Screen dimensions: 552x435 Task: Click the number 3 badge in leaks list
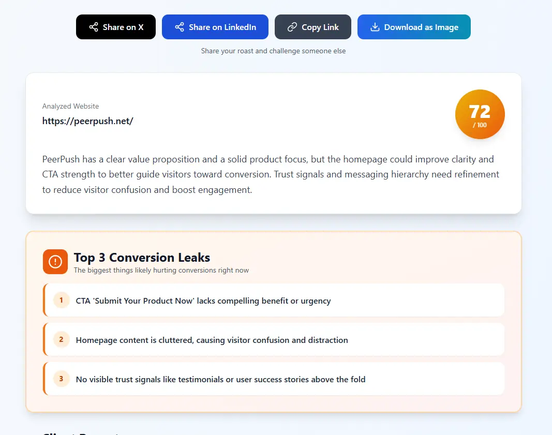(61, 379)
